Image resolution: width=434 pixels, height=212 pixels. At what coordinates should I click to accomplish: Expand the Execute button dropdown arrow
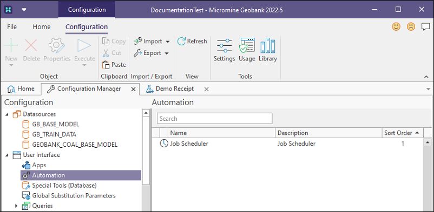point(84,65)
